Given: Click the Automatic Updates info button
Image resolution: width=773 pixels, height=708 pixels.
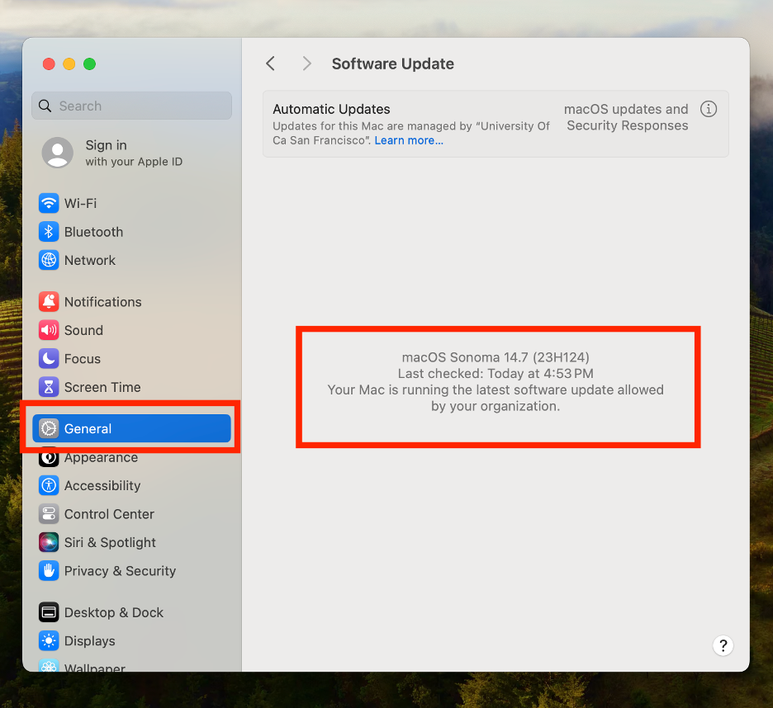Looking at the screenshot, I should coord(708,109).
